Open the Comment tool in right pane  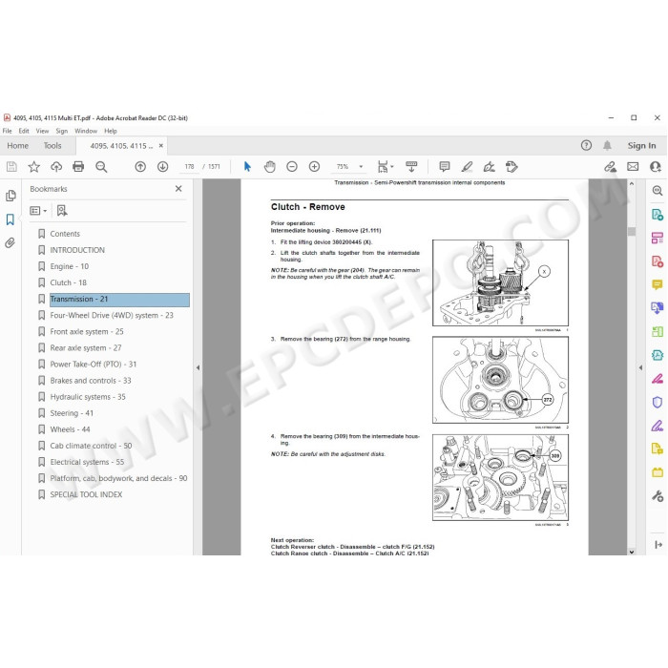tap(658, 284)
